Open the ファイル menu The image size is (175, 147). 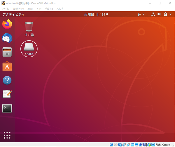click(x=5, y=9)
